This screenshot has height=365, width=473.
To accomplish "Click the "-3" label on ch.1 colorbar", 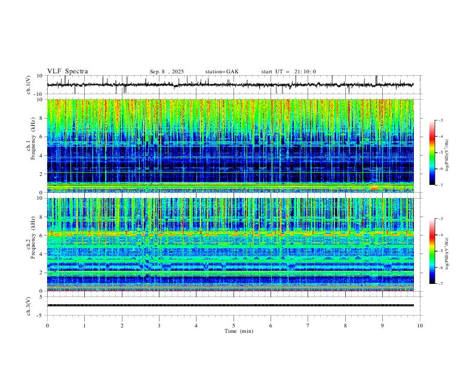I will (x=441, y=120).
